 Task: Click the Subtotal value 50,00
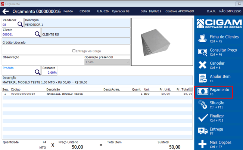[175, 147]
